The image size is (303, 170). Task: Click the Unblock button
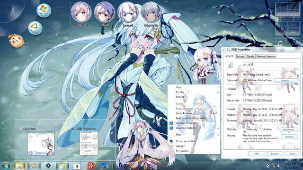289,136
